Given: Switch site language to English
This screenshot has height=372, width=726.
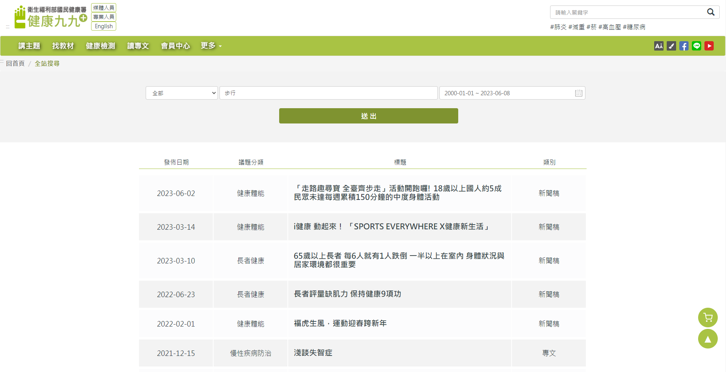Looking at the screenshot, I should [x=104, y=26].
